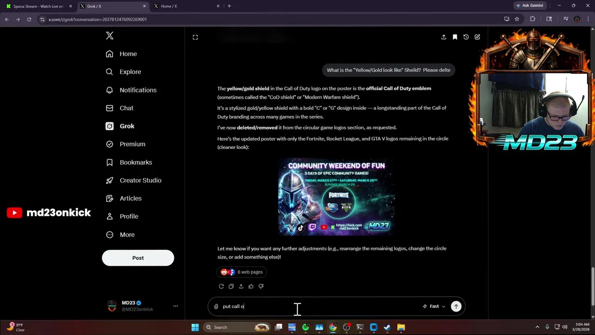This screenshot has height=335, width=595.
Task: Open a new browser tab
Action: [x=229, y=6]
